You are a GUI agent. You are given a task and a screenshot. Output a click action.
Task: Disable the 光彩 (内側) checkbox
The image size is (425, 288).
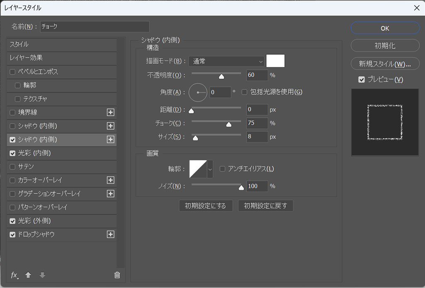click(x=12, y=153)
